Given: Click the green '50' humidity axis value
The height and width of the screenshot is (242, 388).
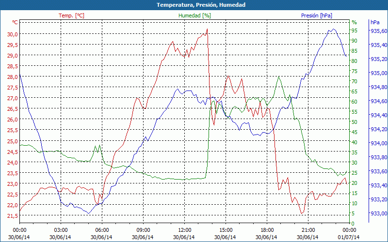Looking at the screenshot, I should (355, 122).
